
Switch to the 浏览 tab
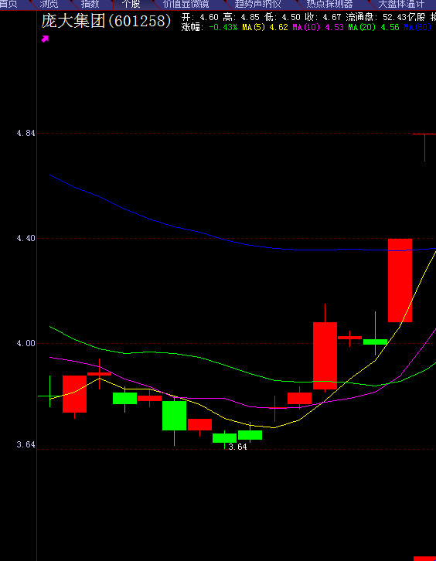click(49, 5)
